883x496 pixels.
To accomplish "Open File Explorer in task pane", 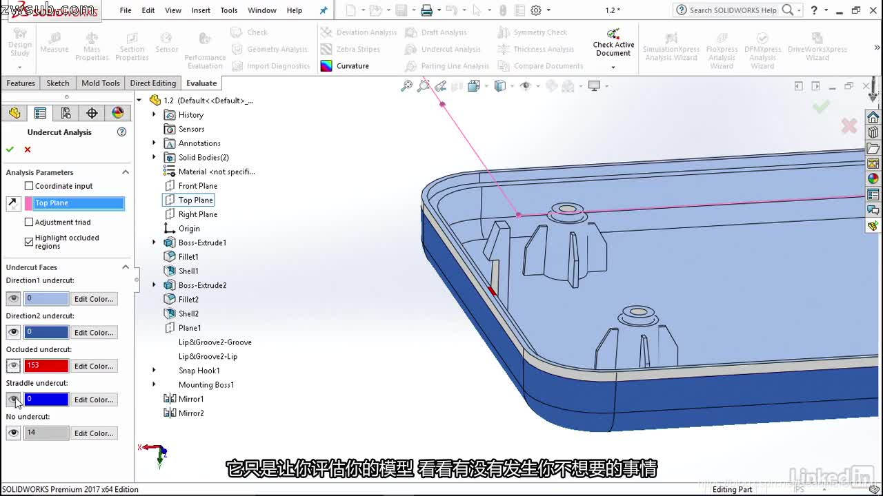I will tap(873, 148).
